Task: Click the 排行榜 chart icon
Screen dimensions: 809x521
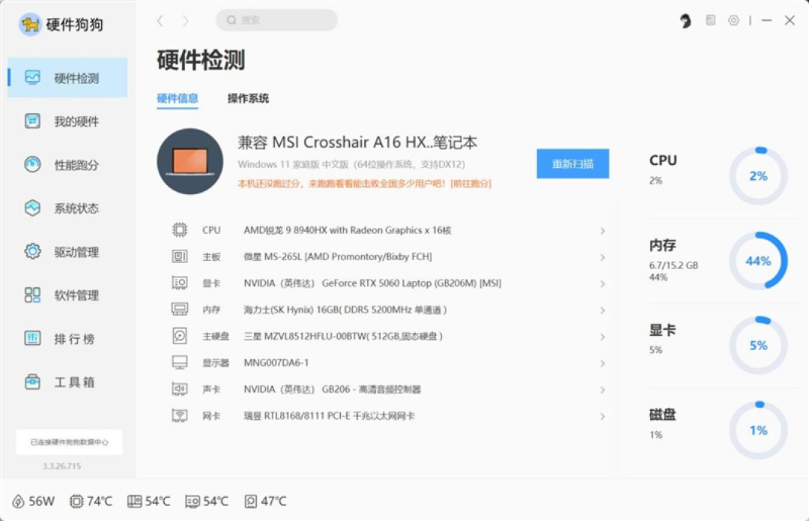Action: click(32, 338)
